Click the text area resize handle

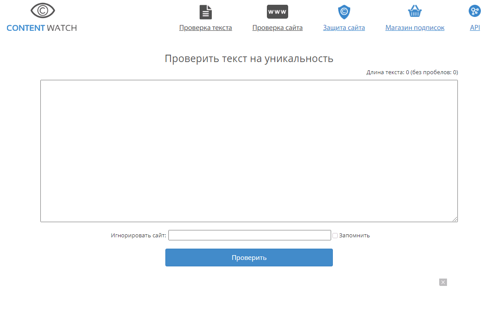455,220
